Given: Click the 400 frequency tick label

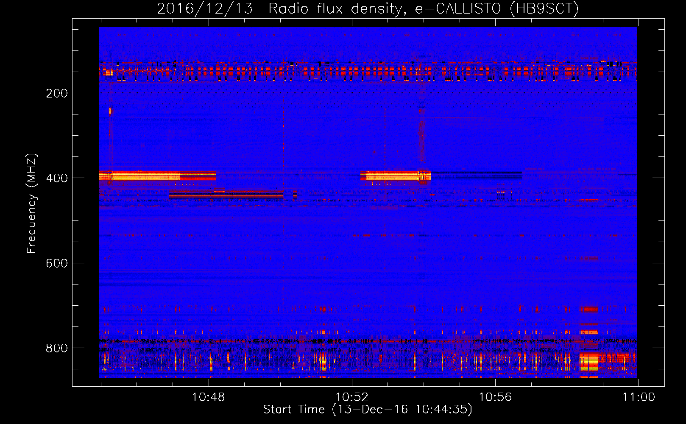Looking at the screenshot, I should point(57,178).
